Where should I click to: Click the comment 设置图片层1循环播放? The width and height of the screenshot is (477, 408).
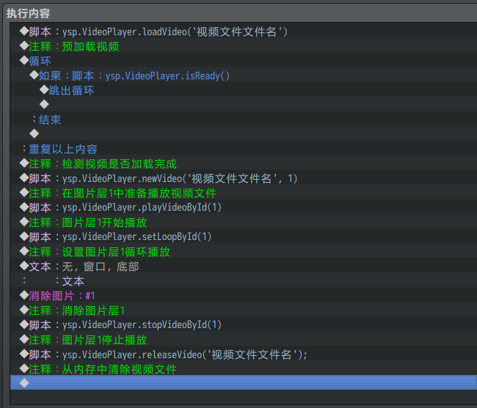point(244,252)
